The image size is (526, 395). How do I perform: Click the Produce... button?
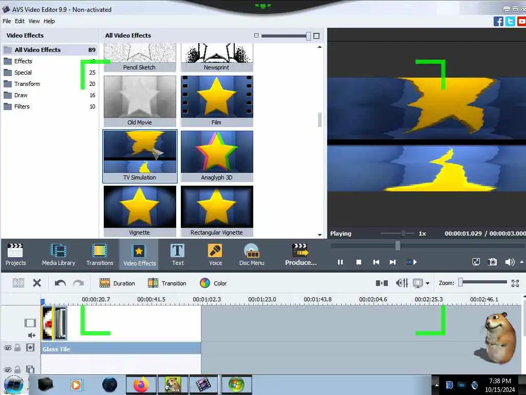(x=300, y=255)
